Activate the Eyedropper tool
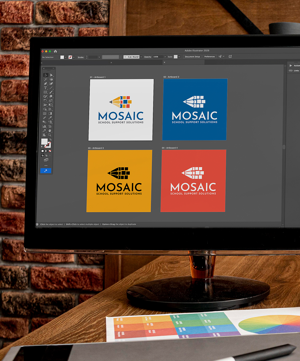 (50, 118)
